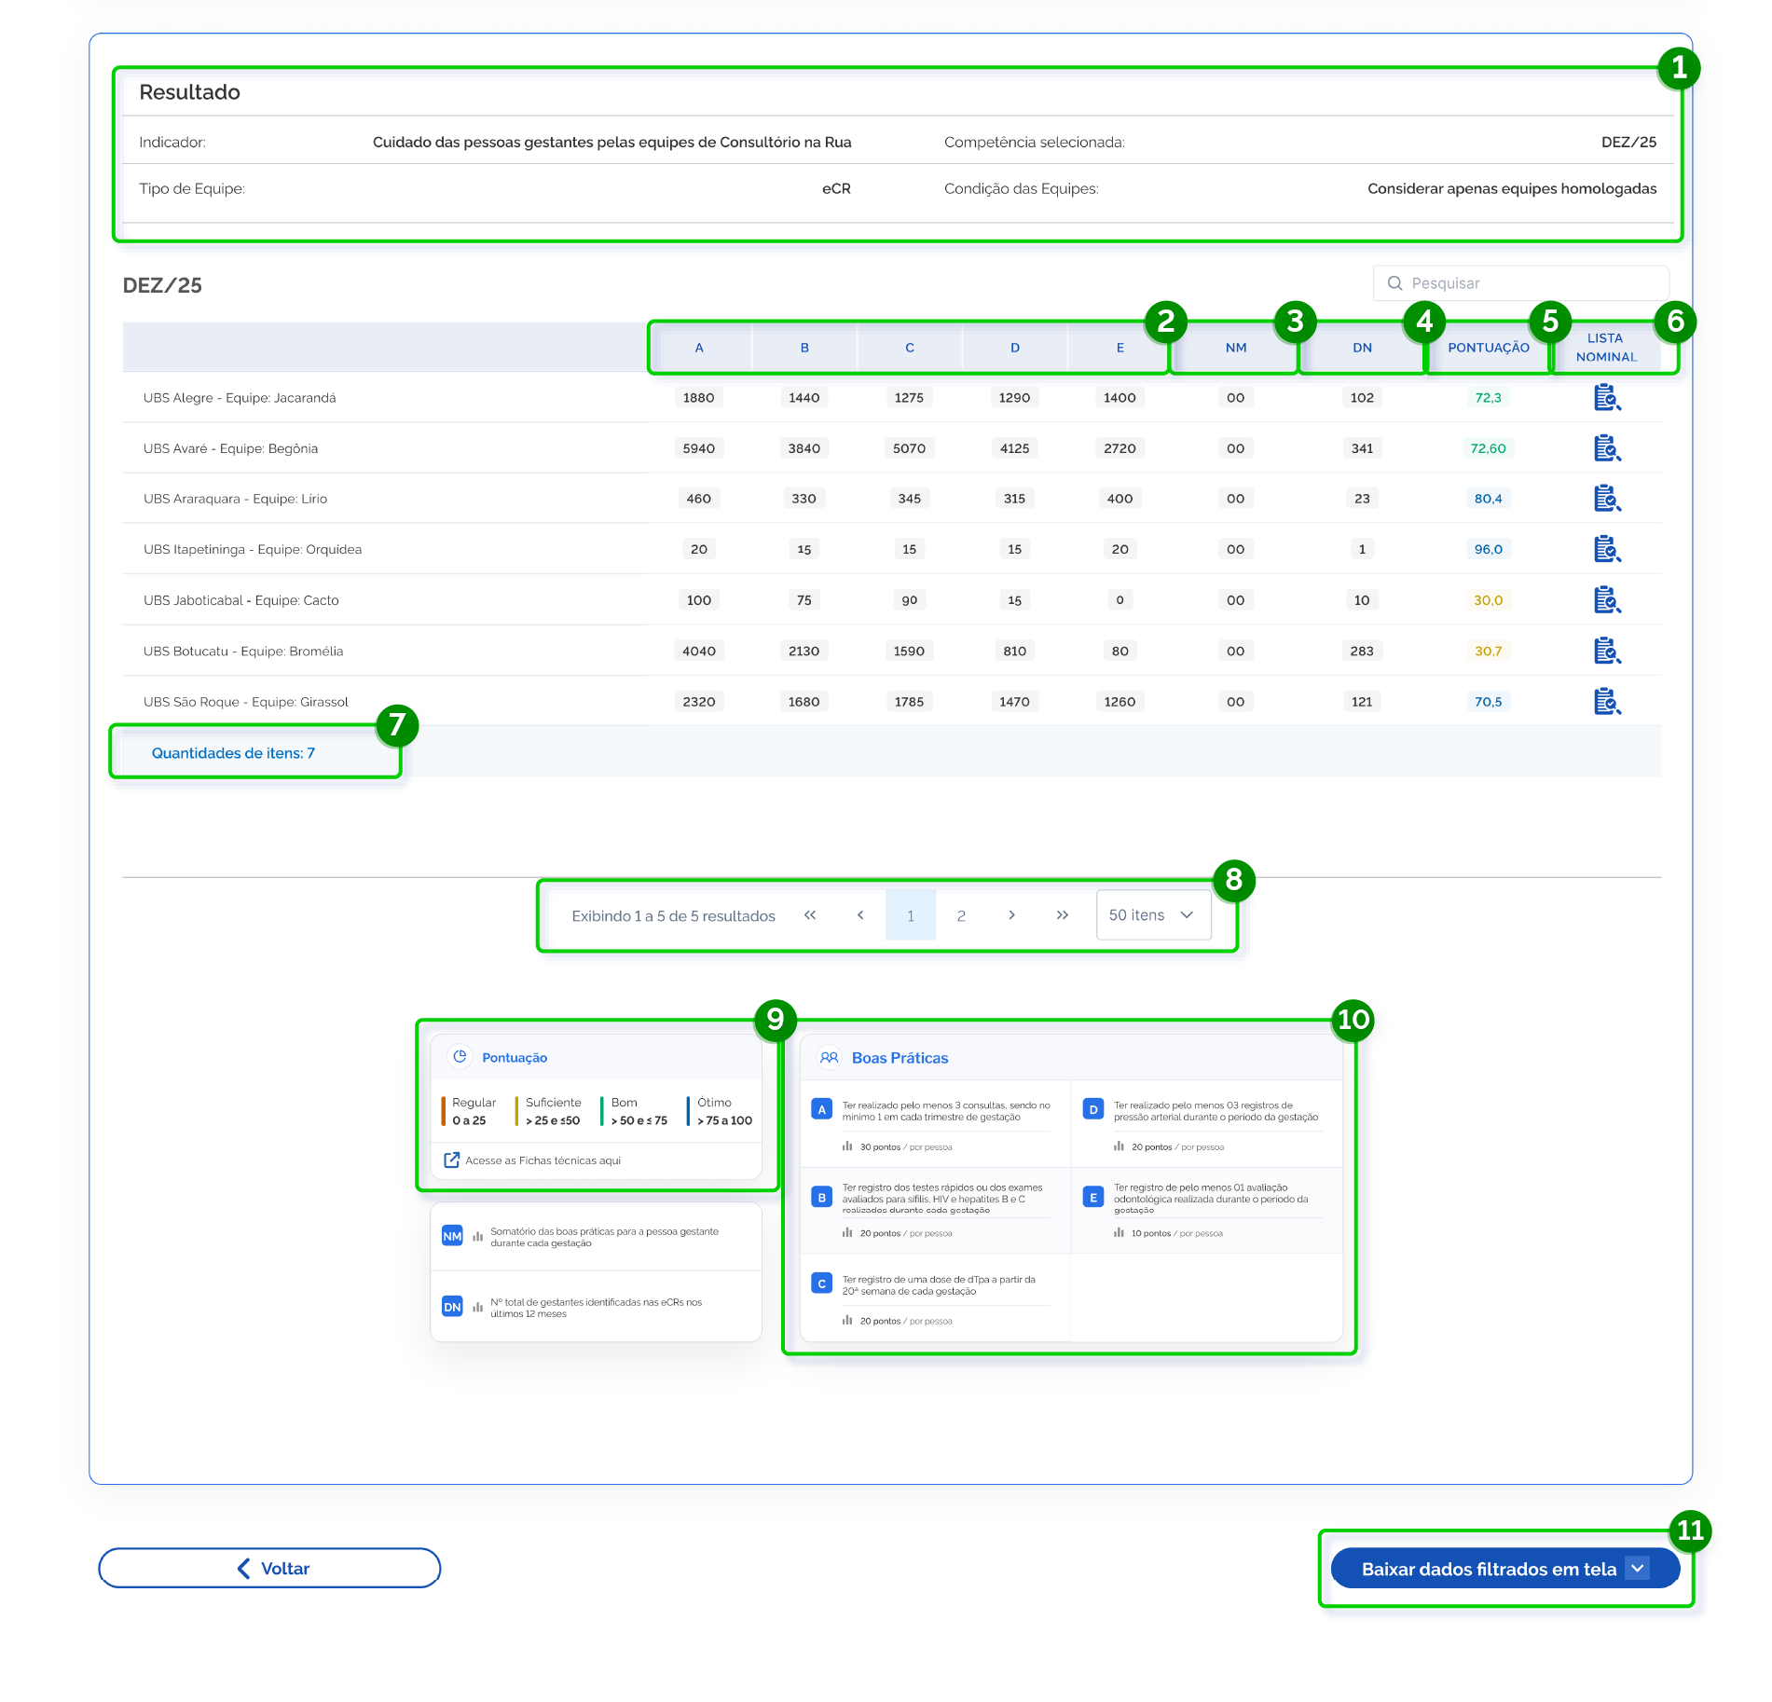Open nominal list for UBS Itapetininga Orquídea

click(x=1606, y=549)
